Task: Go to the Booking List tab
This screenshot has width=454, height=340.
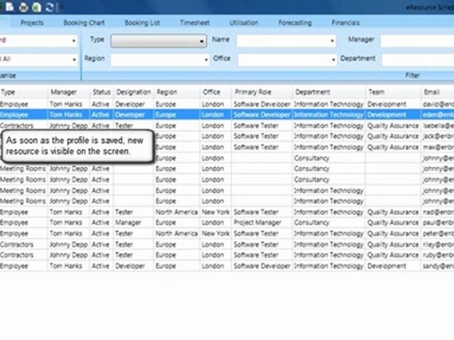Action: pyautogui.click(x=142, y=23)
